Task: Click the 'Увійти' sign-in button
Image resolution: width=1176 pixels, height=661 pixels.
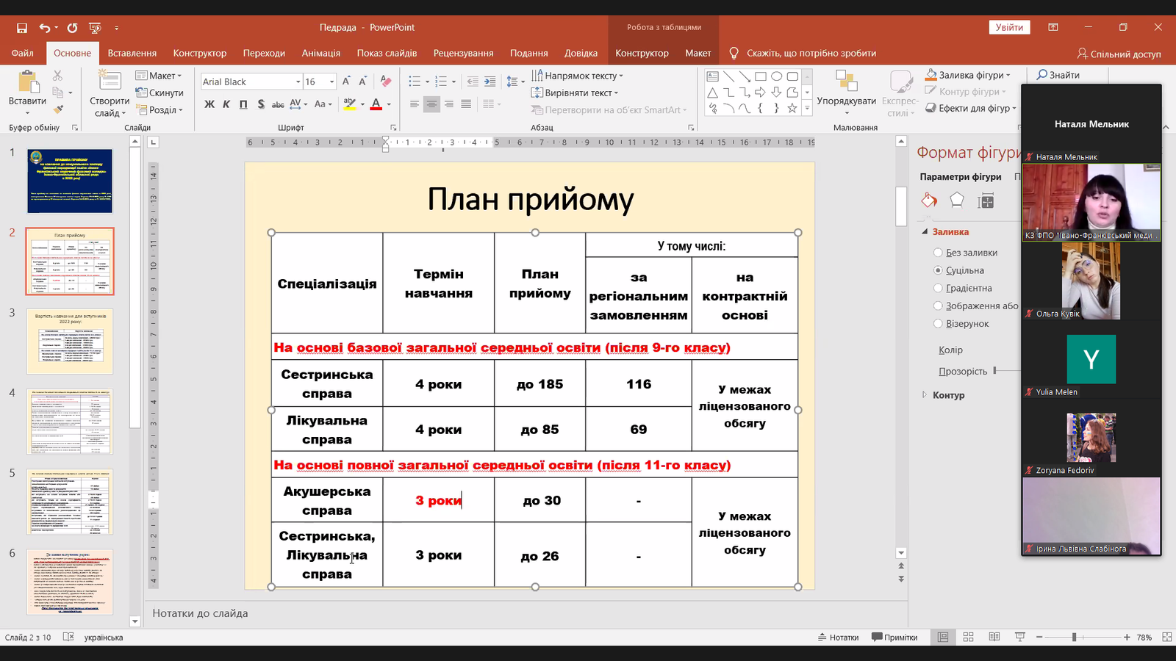Action: (1009, 27)
